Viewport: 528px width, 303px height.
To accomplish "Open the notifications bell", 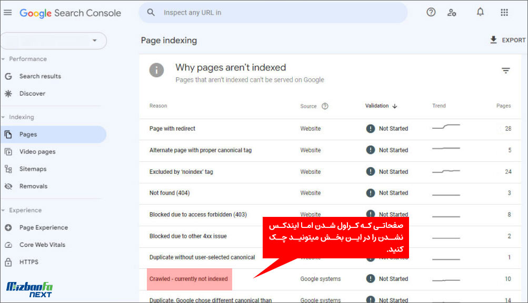I will click(x=480, y=12).
